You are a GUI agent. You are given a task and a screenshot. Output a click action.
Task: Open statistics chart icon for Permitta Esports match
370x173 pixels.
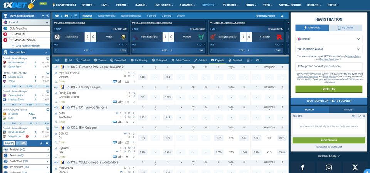click(120, 82)
